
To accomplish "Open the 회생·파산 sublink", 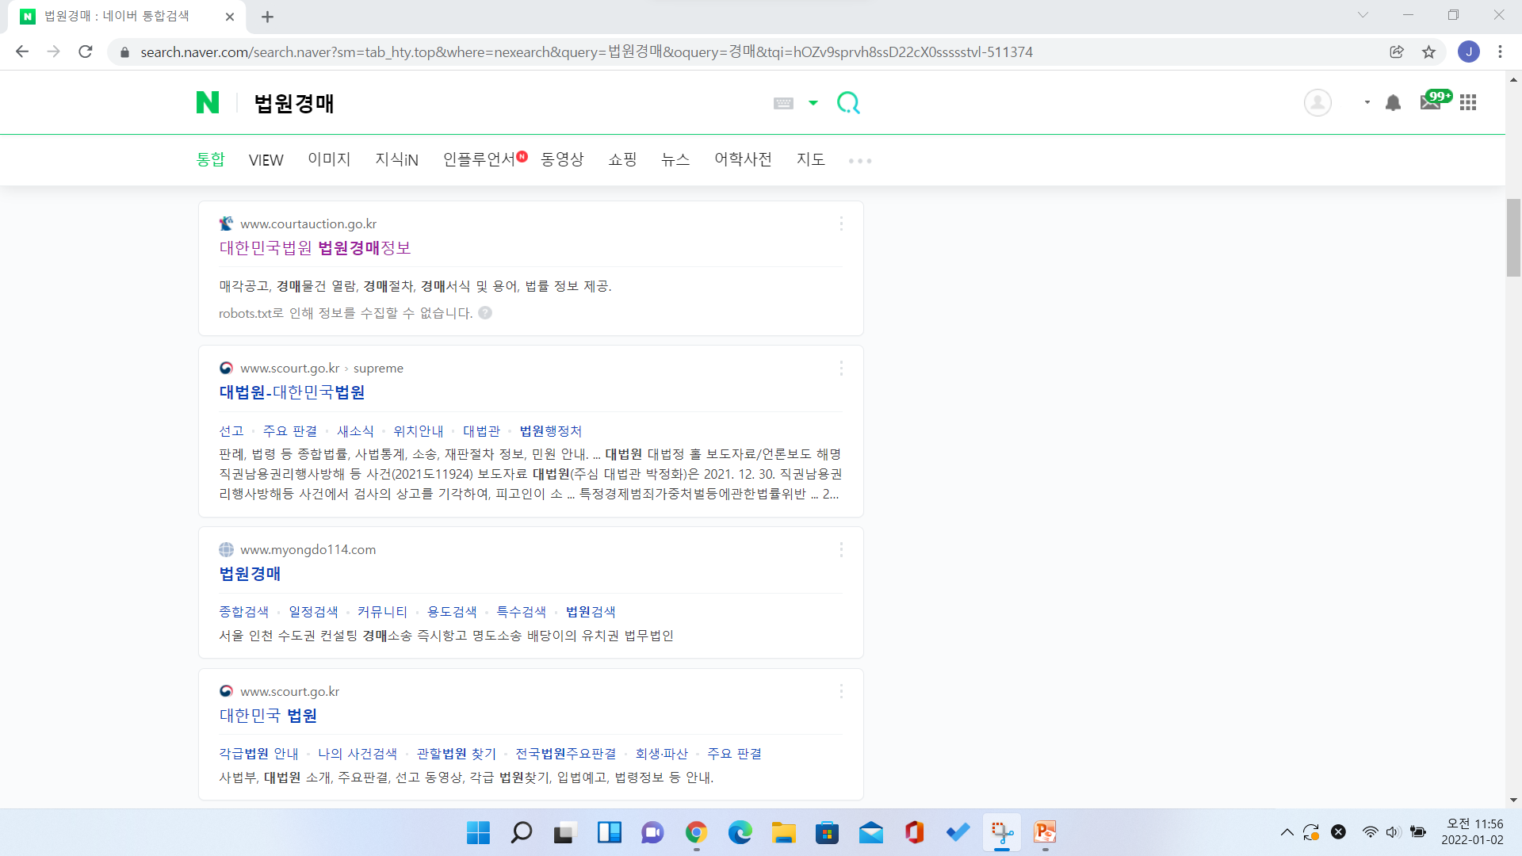I will [x=662, y=754].
